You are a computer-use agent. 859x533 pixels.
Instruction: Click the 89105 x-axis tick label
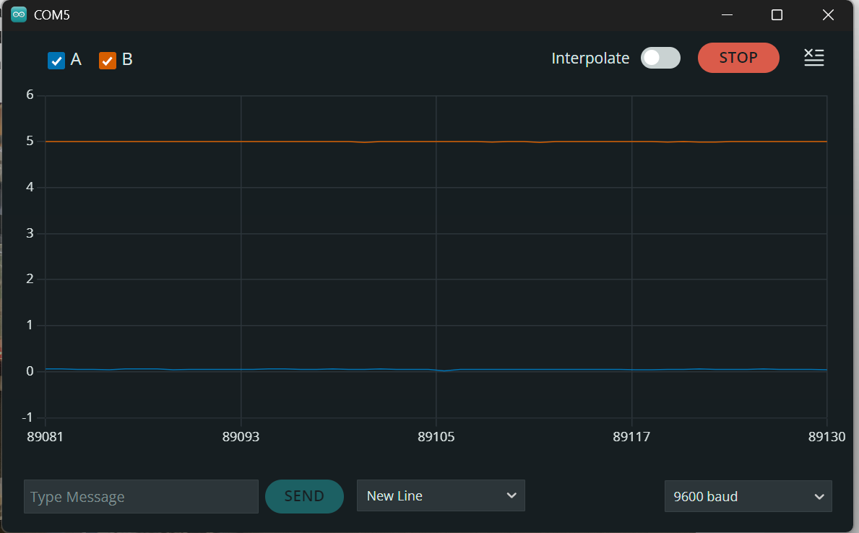point(436,436)
